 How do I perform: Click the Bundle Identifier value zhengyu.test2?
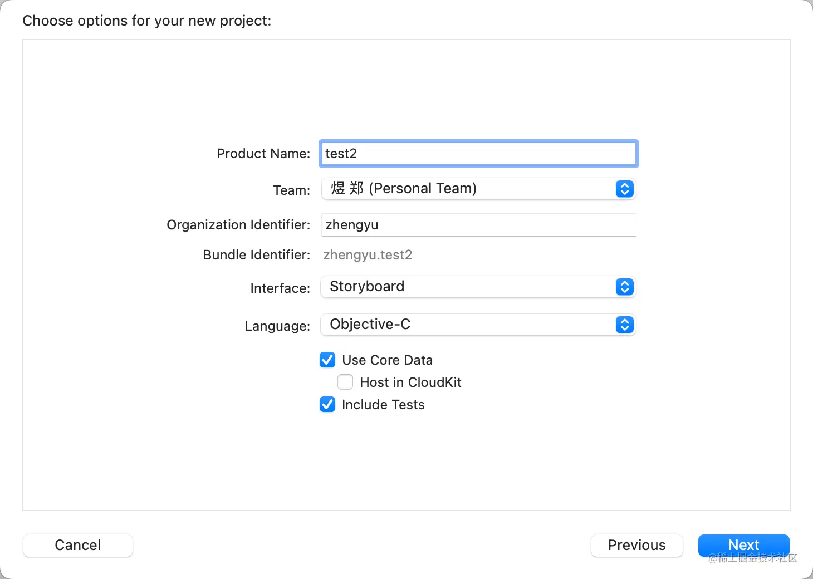(368, 255)
